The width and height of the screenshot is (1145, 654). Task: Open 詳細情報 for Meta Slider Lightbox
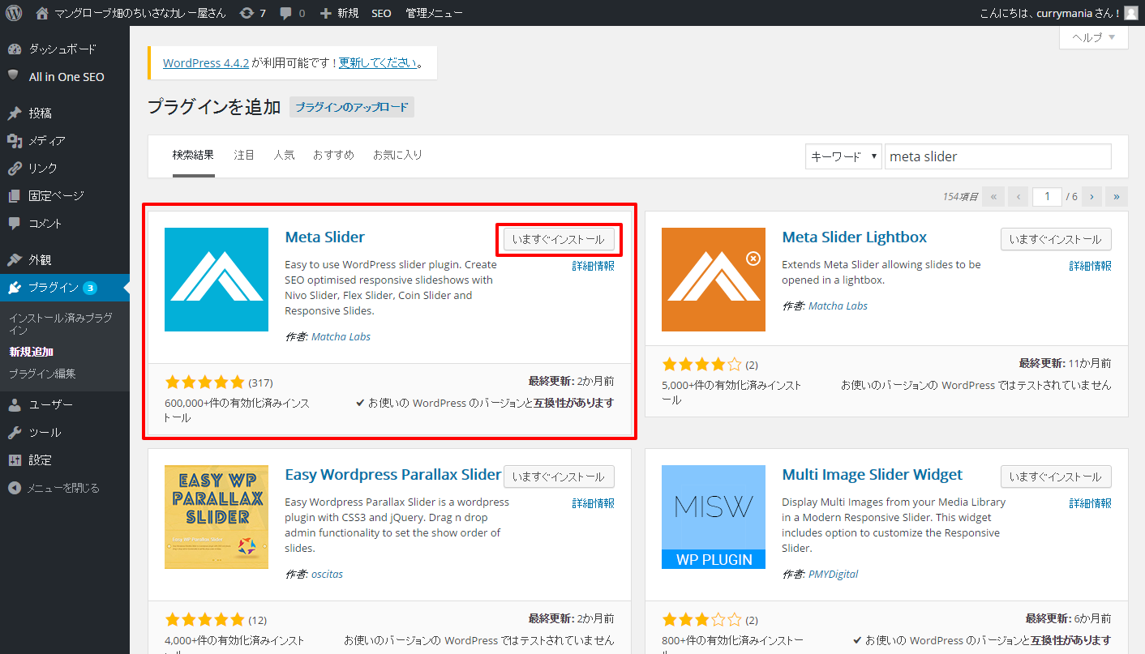coord(1090,266)
